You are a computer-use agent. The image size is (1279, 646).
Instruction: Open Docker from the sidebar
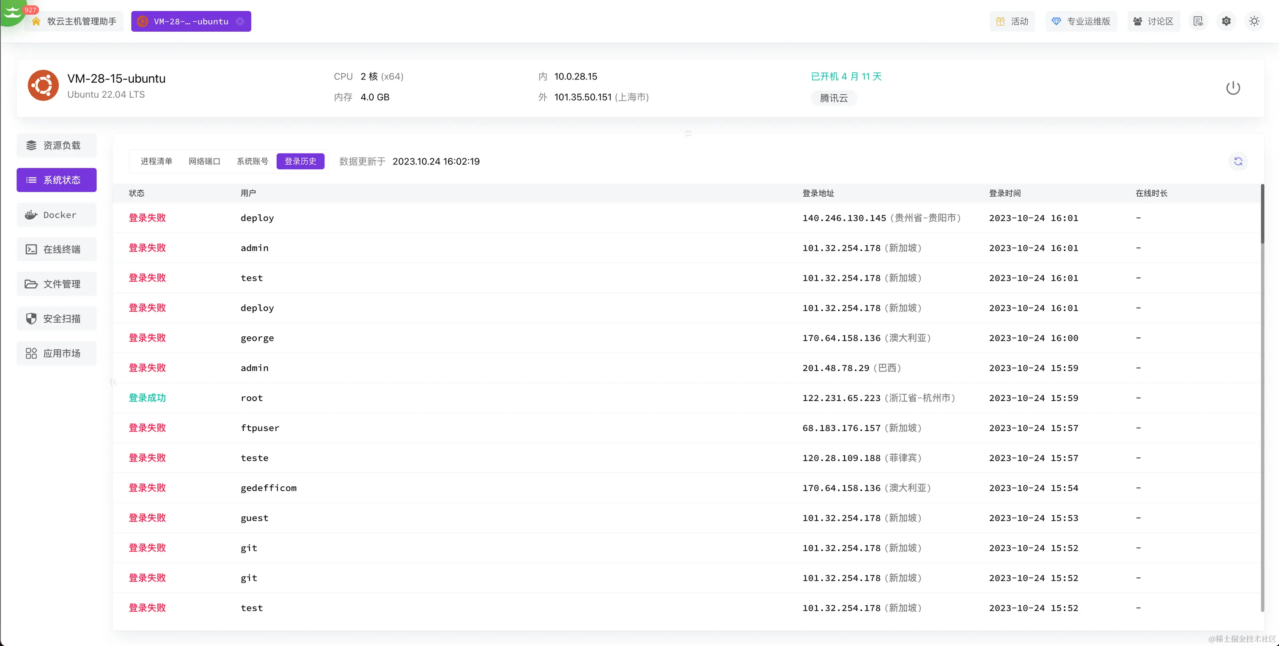coord(57,215)
